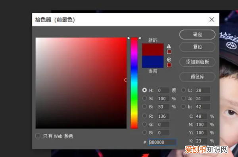Select the G green radio button

144,124
